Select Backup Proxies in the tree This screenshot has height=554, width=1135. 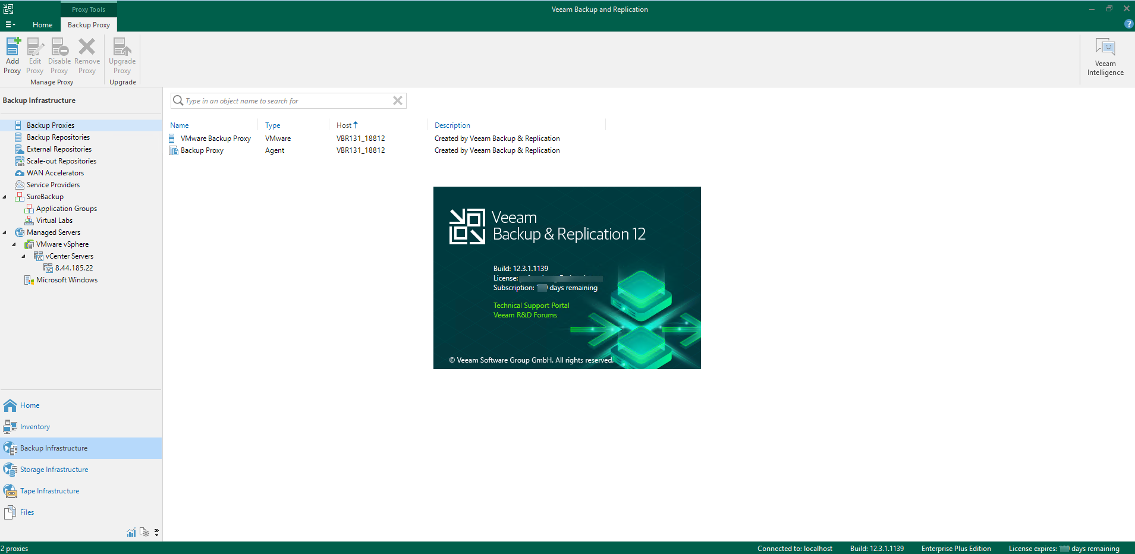[51, 125]
